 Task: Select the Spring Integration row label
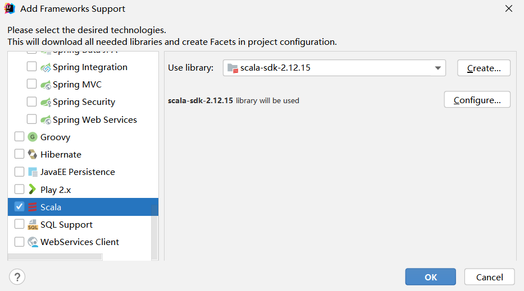click(x=90, y=67)
